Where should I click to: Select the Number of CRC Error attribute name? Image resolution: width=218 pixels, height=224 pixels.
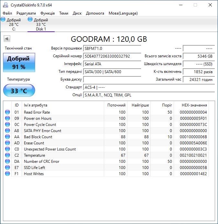pyautogui.click(x=41, y=162)
